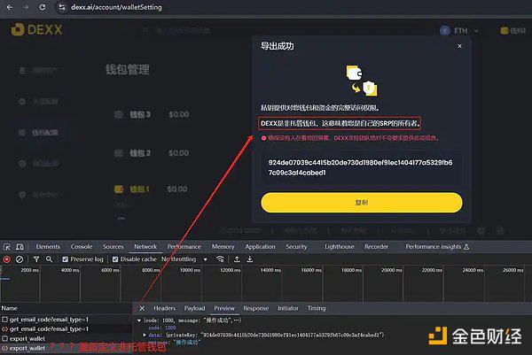532x355 pixels.
Task: Close the request details pane
Action: pos(142,309)
